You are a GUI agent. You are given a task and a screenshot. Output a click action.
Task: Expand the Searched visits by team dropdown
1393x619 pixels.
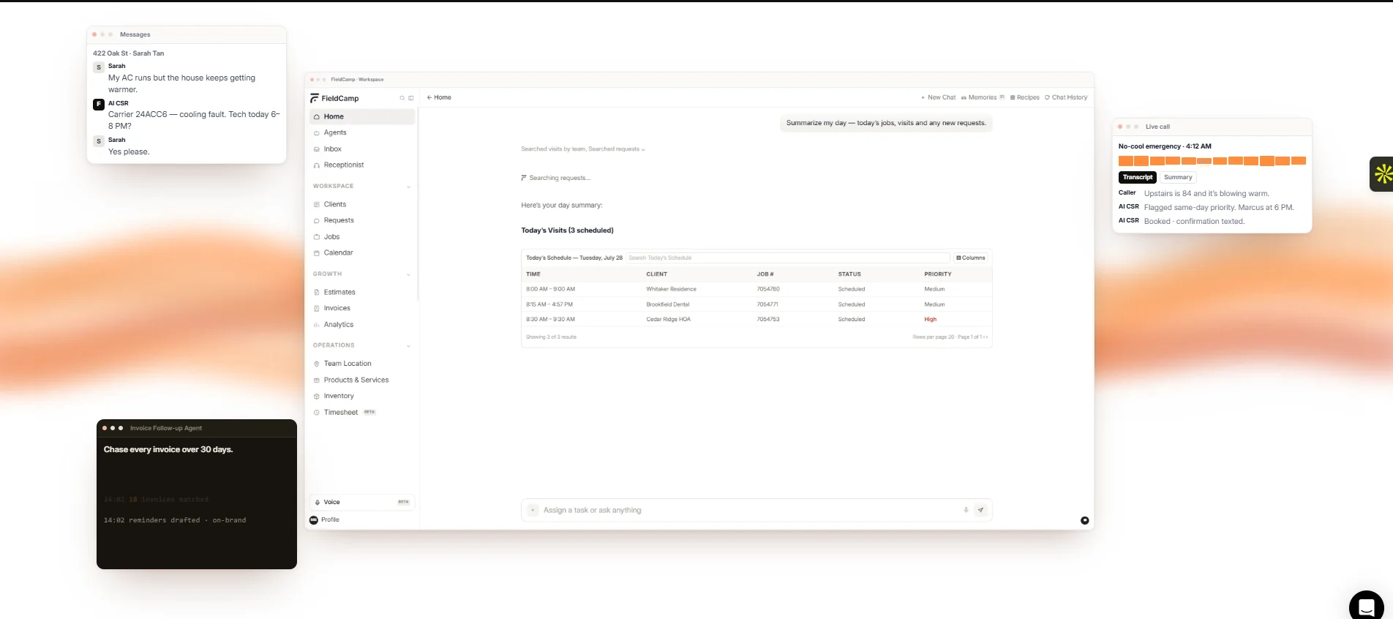pyautogui.click(x=583, y=149)
